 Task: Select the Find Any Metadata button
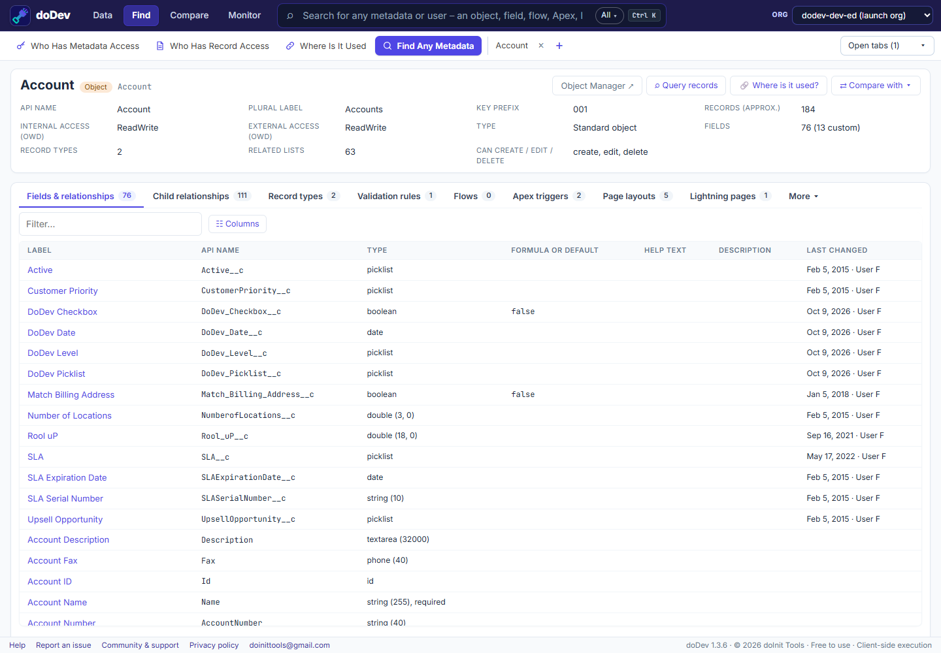click(428, 46)
